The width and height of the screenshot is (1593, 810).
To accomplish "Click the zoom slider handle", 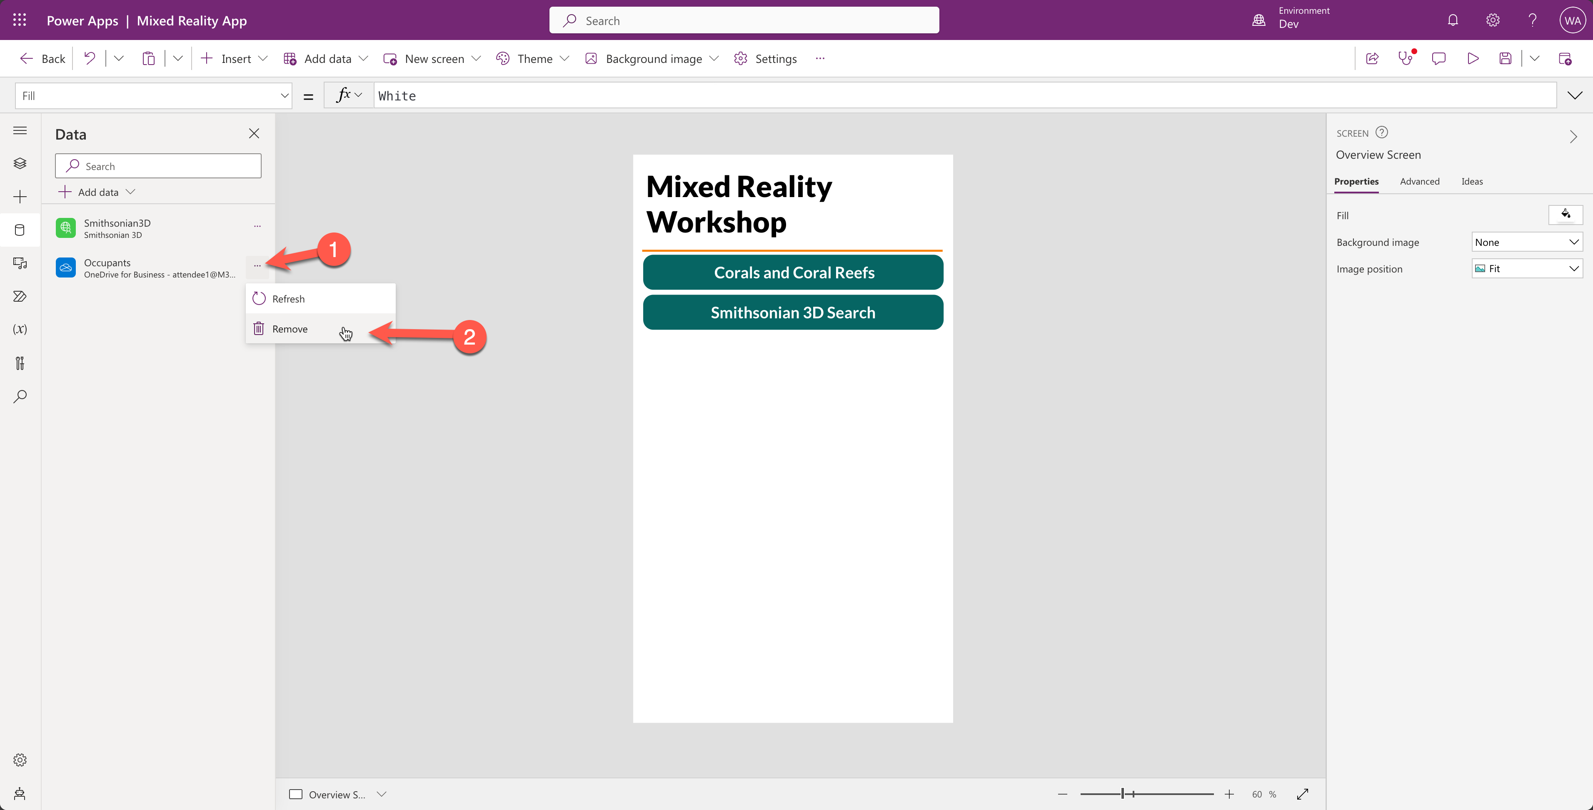I will coord(1122,794).
